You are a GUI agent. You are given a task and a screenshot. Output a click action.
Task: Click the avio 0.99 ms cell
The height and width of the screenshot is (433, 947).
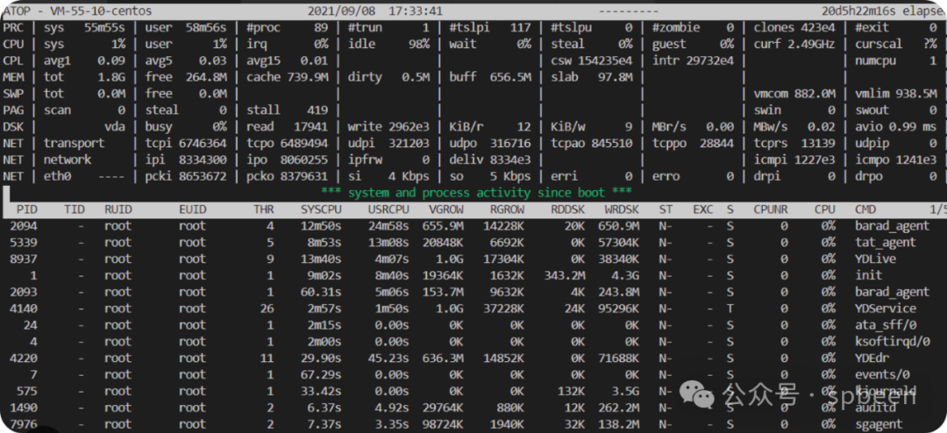(x=896, y=127)
